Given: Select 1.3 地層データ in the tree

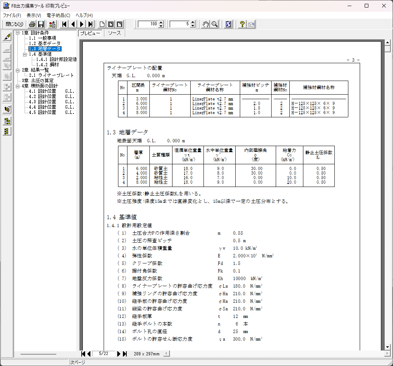Looking at the screenshot, I should coord(45,49).
